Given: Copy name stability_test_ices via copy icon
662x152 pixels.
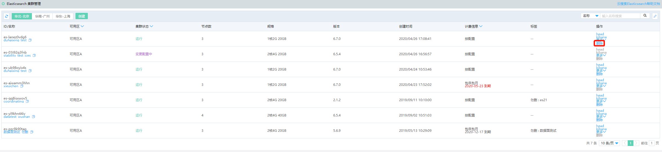Looking at the screenshot, I should (x=34, y=55).
